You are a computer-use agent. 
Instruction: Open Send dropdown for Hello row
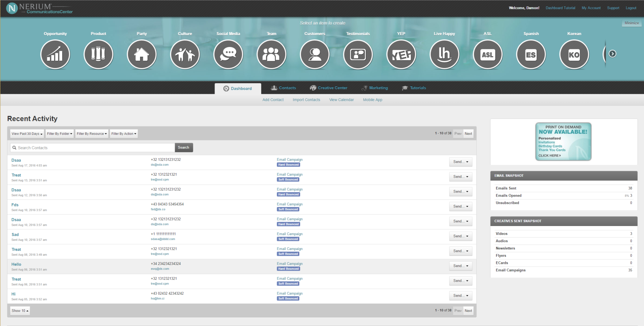tap(461, 266)
